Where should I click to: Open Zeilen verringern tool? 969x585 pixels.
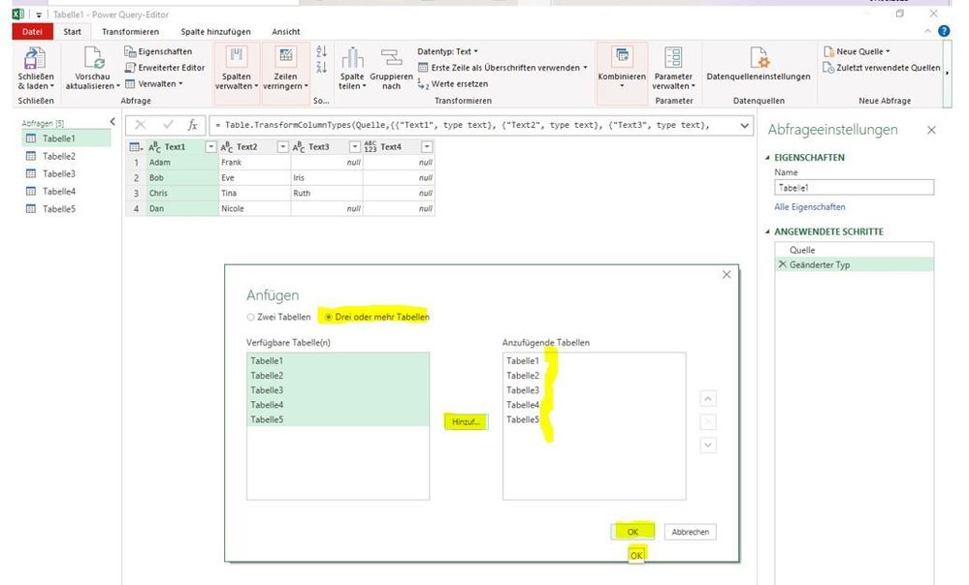click(285, 68)
